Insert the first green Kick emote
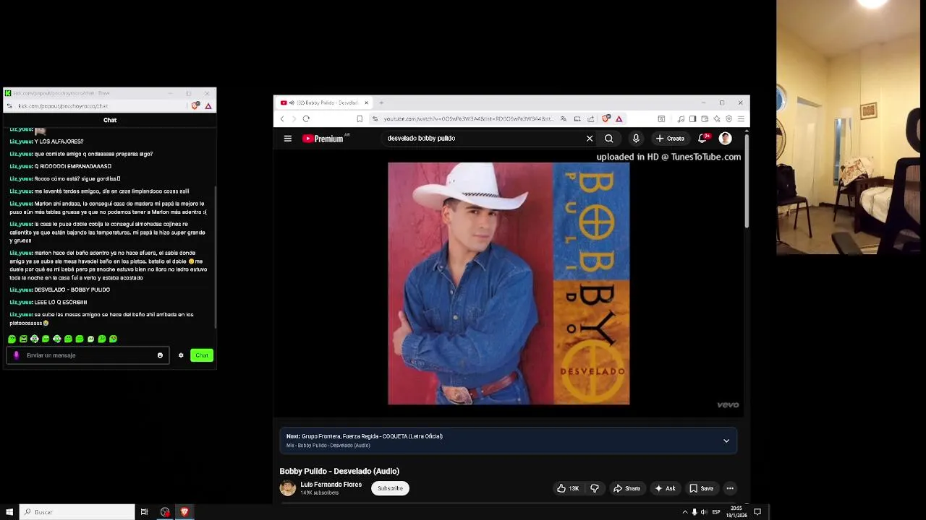This screenshot has width=926, height=520. pos(12,339)
